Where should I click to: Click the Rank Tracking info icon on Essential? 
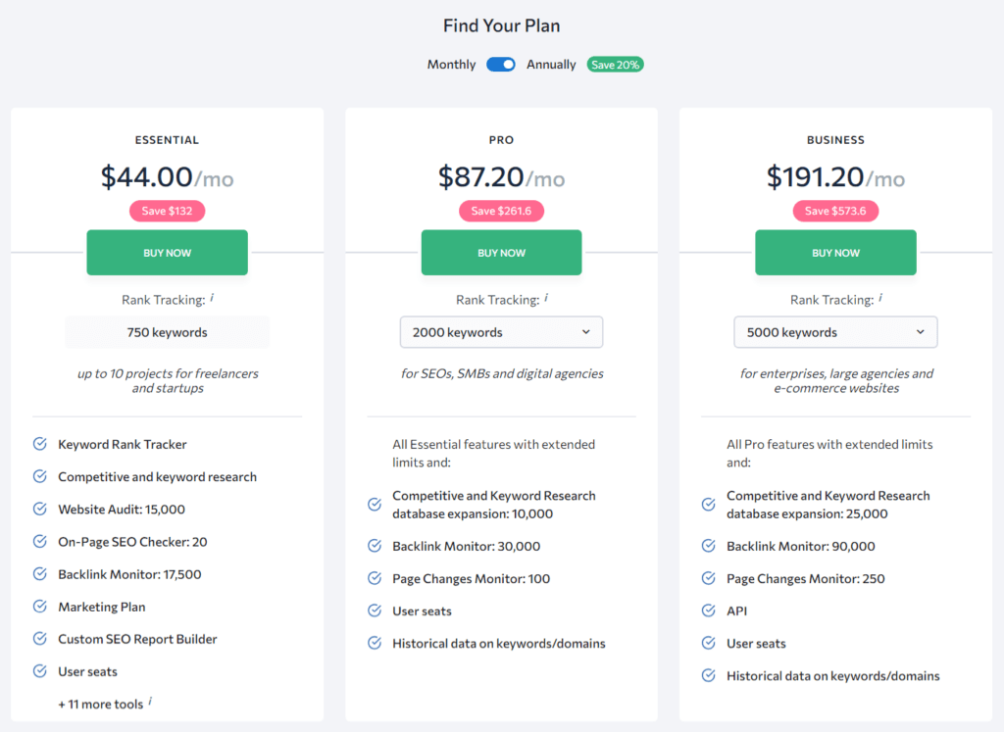(213, 297)
